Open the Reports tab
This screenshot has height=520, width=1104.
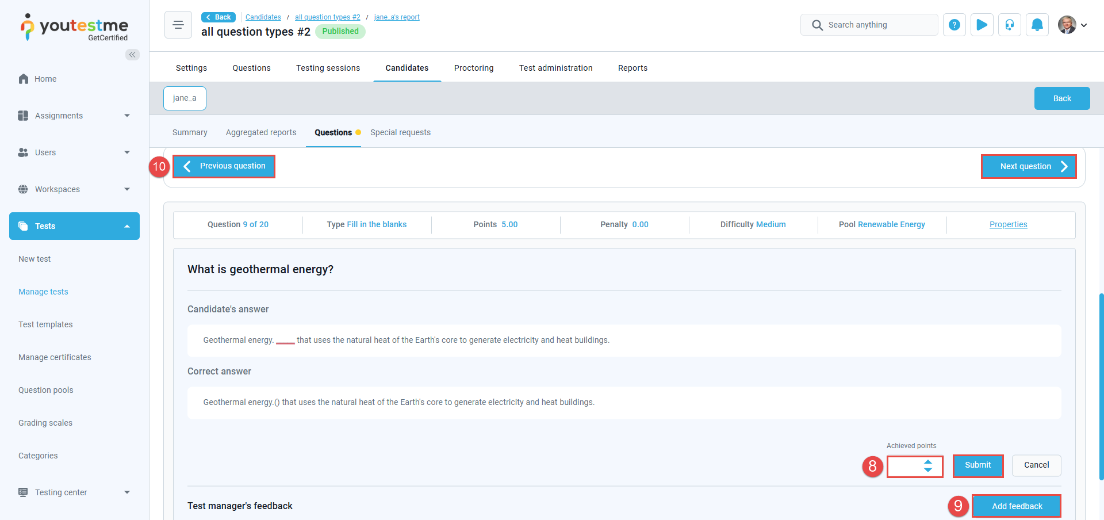coord(632,68)
